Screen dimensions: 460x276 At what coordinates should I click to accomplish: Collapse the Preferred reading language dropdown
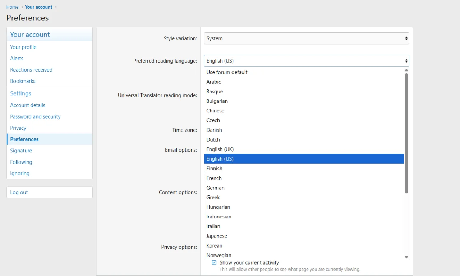(x=307, y=61)
